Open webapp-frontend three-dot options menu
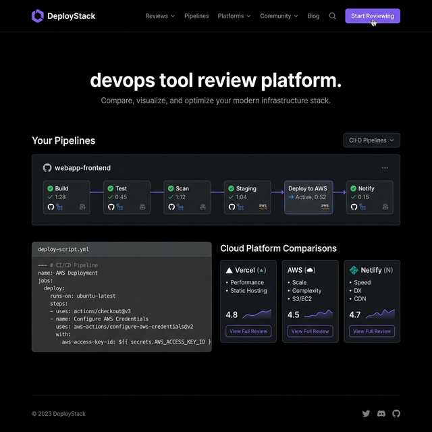 [385, 168]
